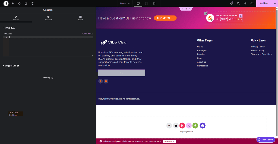The width and height of the screenshot is (278, 144).
Task: Collapse the editor panel with the handle arrow
Action: (97, 76)
